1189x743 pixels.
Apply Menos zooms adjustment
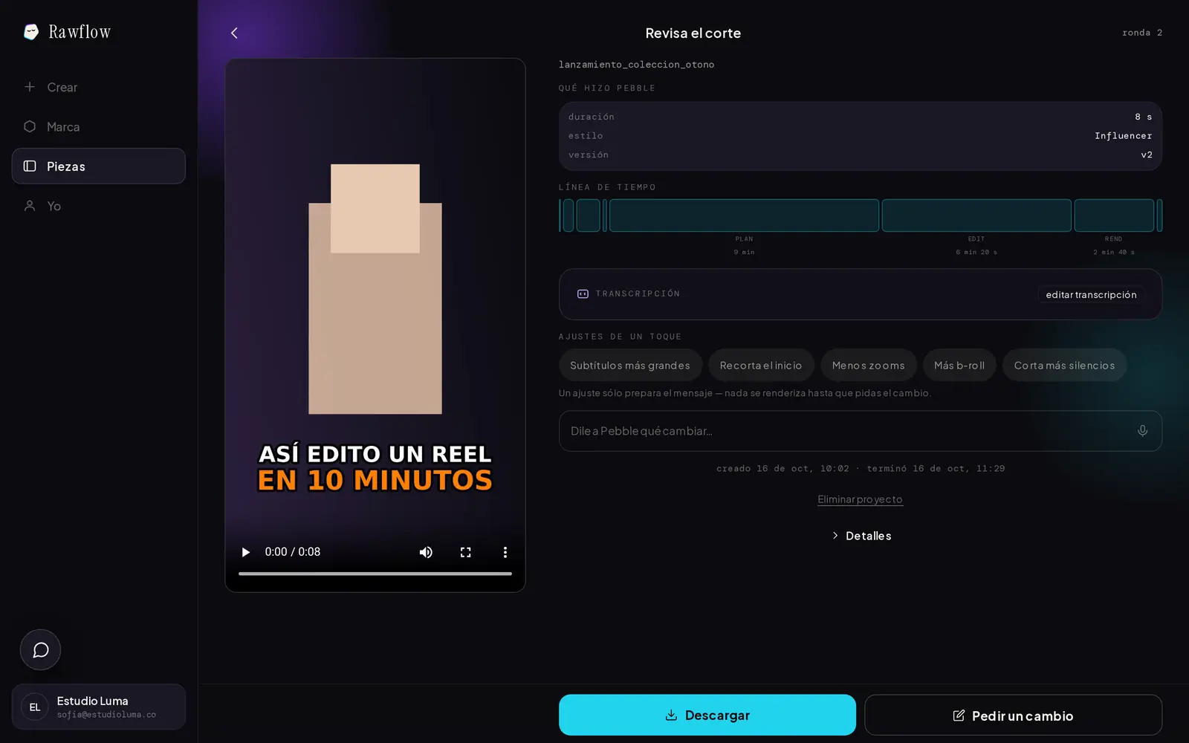[x=869, y=366]
